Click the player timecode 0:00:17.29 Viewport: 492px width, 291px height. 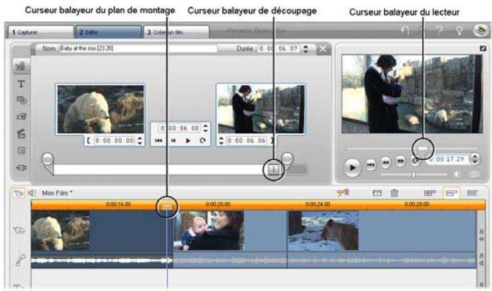[x=447, y=159]
